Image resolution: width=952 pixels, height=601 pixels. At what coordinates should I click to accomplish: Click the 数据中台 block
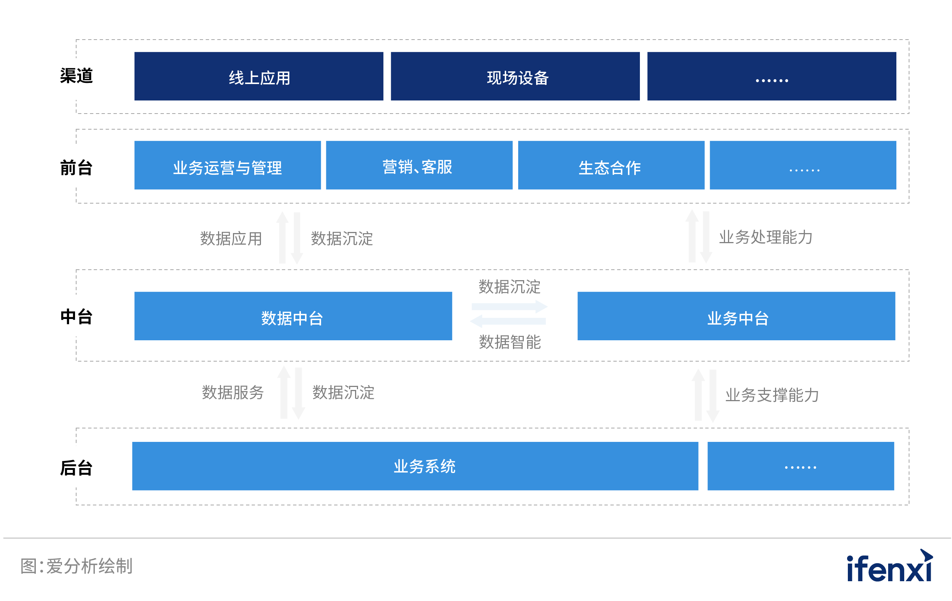coord(293,316)
